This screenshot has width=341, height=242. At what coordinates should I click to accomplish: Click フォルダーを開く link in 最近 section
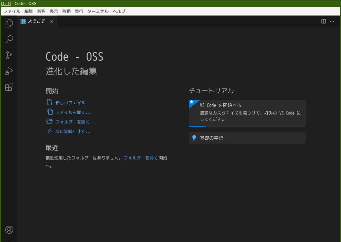point(140,158)
